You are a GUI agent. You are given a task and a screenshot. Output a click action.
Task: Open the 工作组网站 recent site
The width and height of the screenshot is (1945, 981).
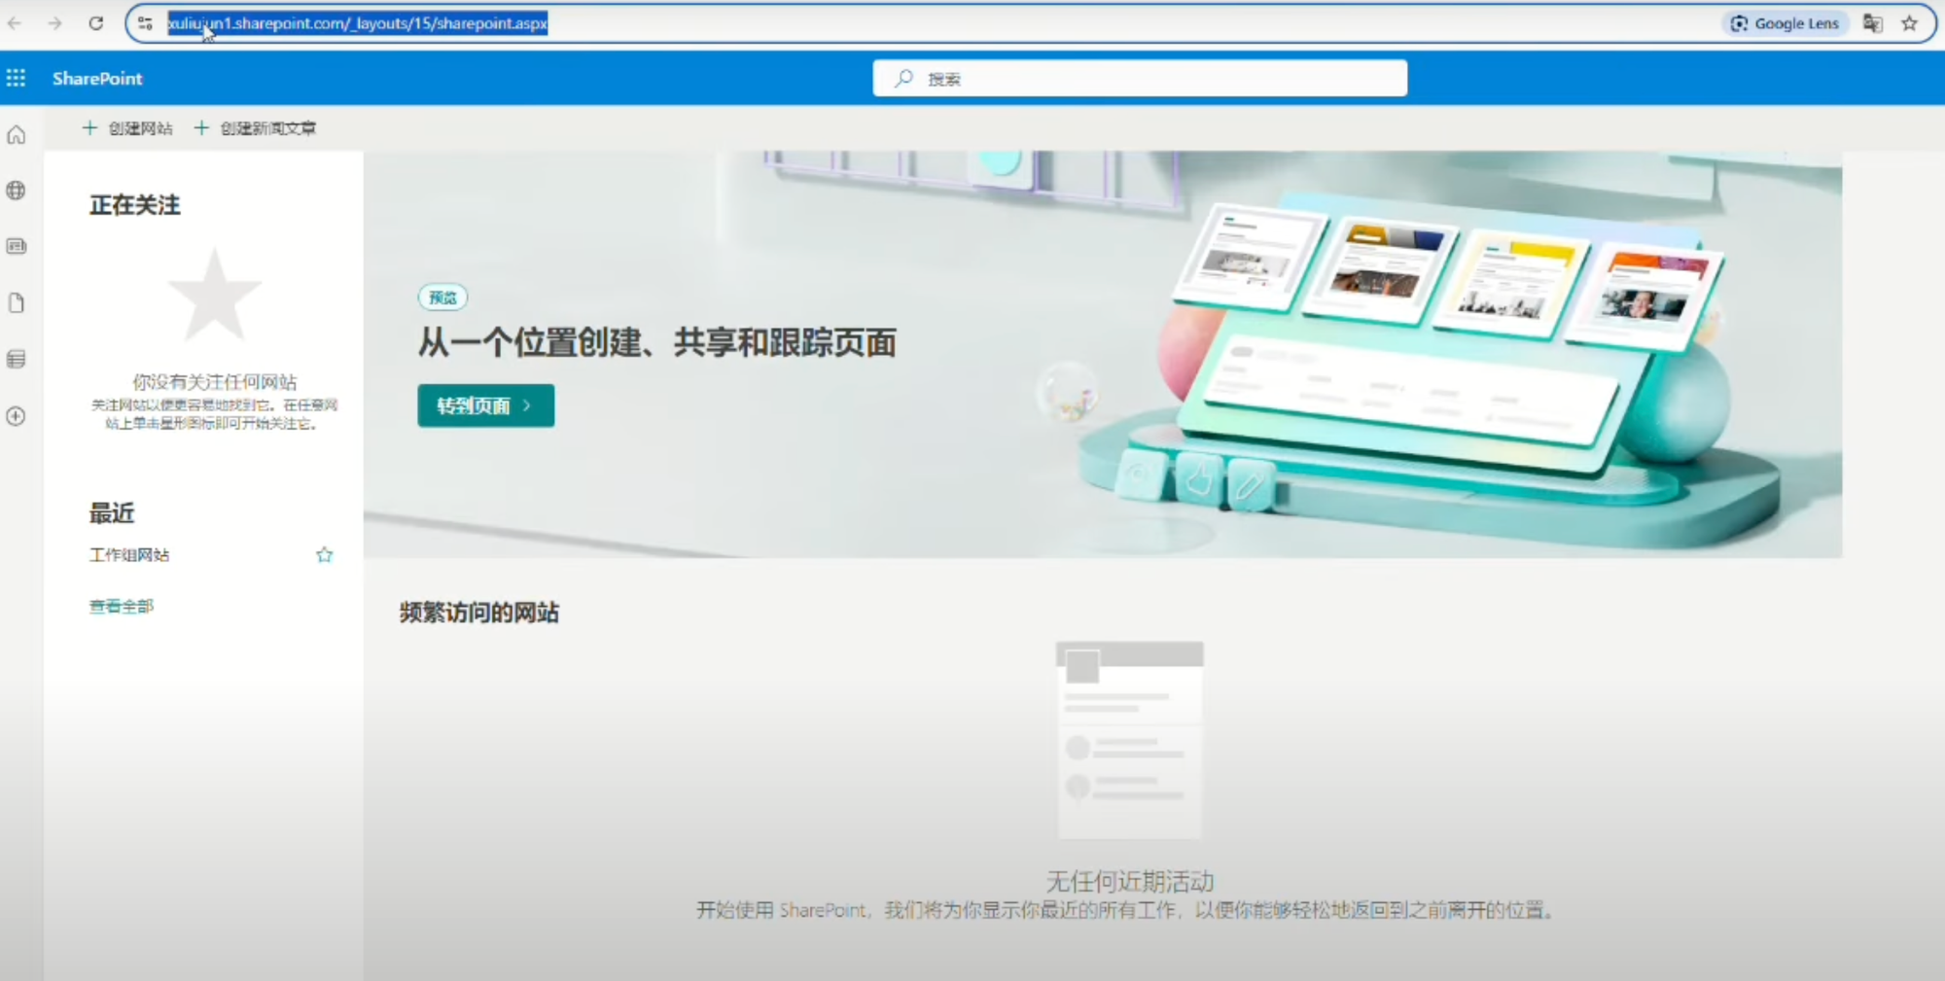coord(129,555)
